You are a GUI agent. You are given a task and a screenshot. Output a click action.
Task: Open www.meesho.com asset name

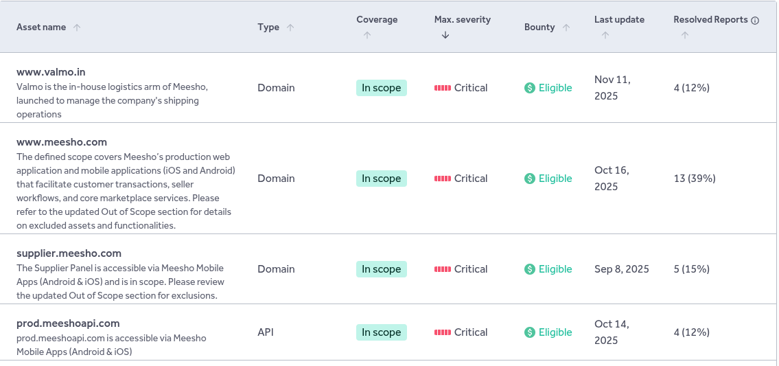62,142
